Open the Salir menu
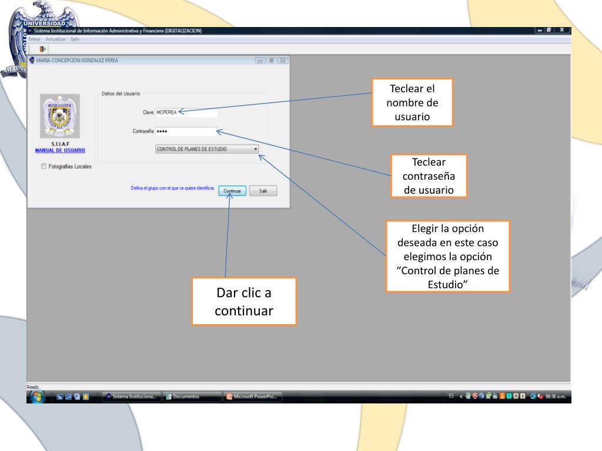This screenshot has height=451, width=602. (x=75, y=39)
